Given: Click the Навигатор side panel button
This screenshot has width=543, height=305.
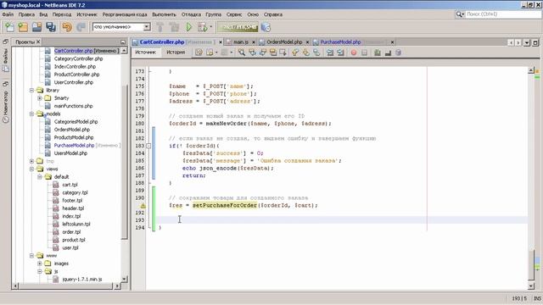Looking at the screenshot, I should point(6,103).
